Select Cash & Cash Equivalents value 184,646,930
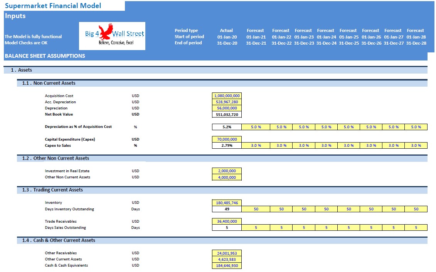This screenshot has width=436, height=272. pyautogui.click(x=227, y=265)
